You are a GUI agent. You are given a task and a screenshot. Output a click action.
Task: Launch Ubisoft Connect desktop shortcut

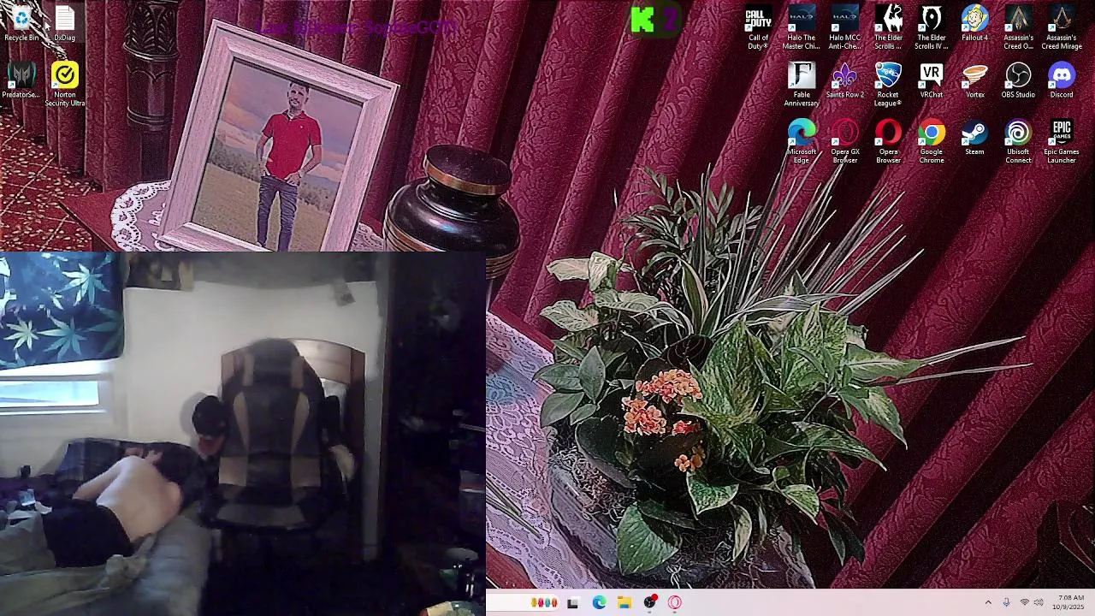(1018, 141)
